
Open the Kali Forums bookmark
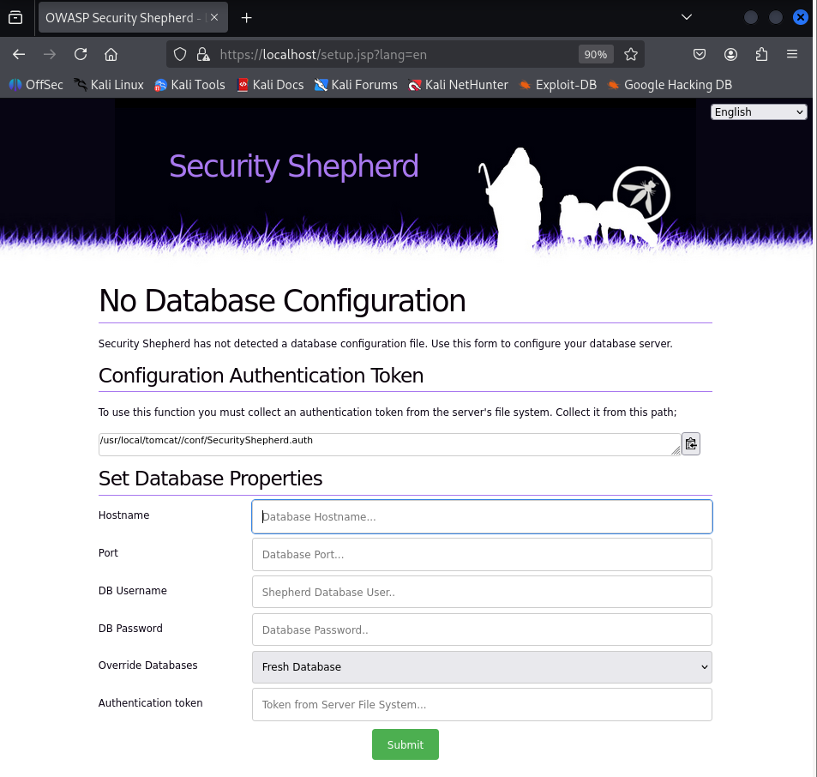356,85
